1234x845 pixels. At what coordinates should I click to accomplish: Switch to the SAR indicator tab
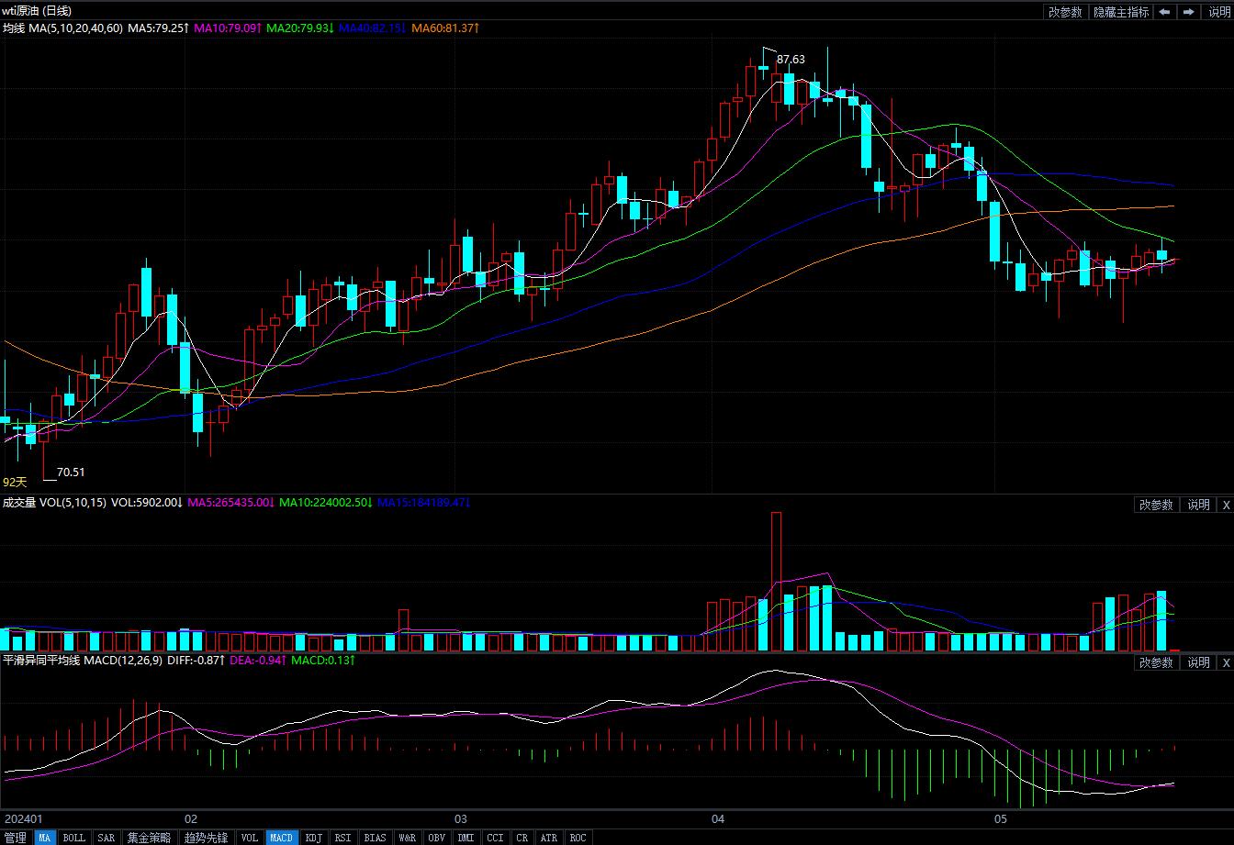coord(107,838)
